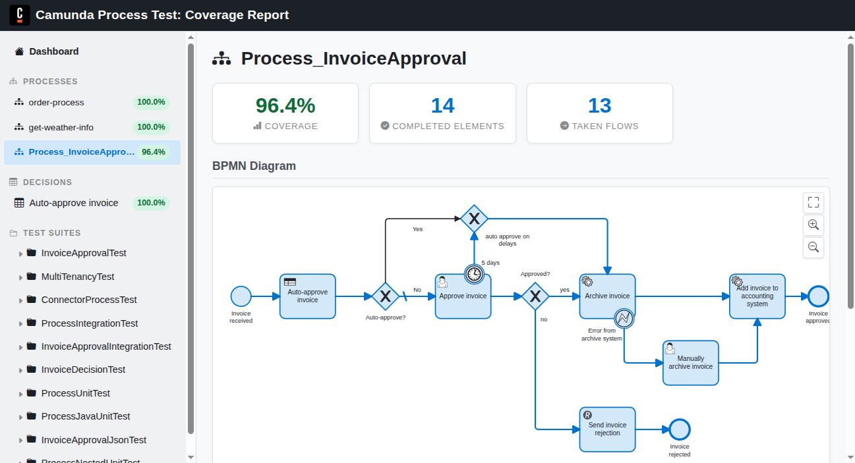
Task: Click the BPMN Diagram heading
Action: coord(254,166)
